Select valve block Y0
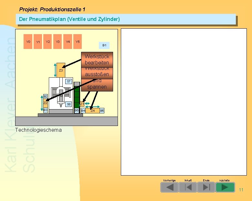 tap(28, 42)
